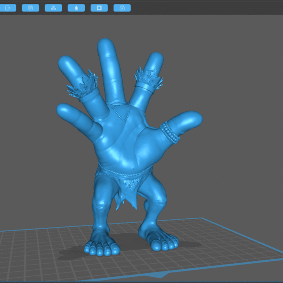The image size is (283, 283).
Task: Click the duplicate pages icon in toolbar
Action: [30, 8]
